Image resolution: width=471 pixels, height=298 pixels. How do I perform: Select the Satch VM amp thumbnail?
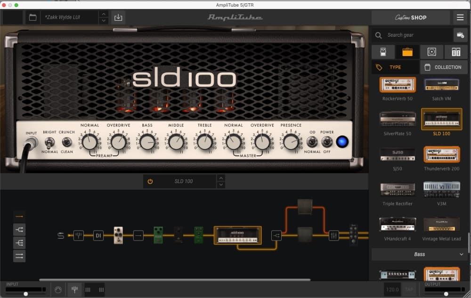441,85
